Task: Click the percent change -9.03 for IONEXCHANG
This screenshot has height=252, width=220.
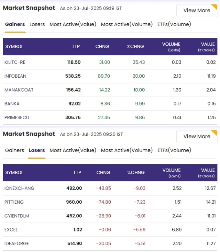Action: click(x=139, y=188)
